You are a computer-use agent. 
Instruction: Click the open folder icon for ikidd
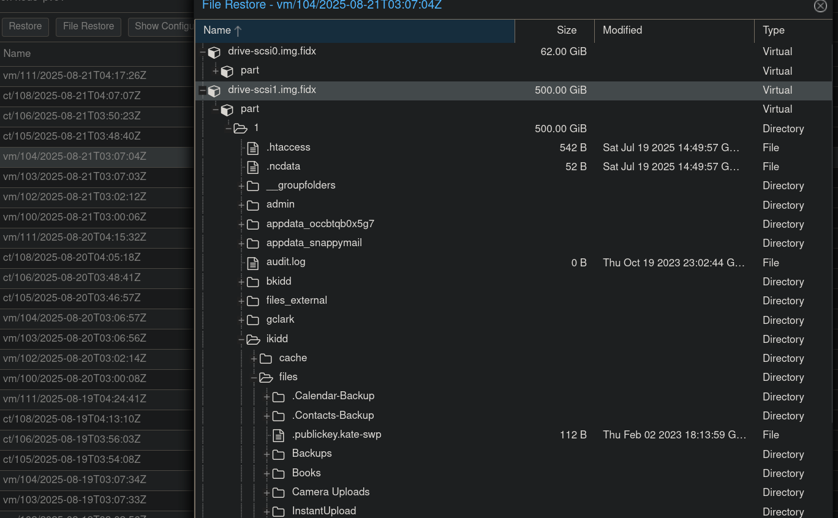[x=253, y=339]
